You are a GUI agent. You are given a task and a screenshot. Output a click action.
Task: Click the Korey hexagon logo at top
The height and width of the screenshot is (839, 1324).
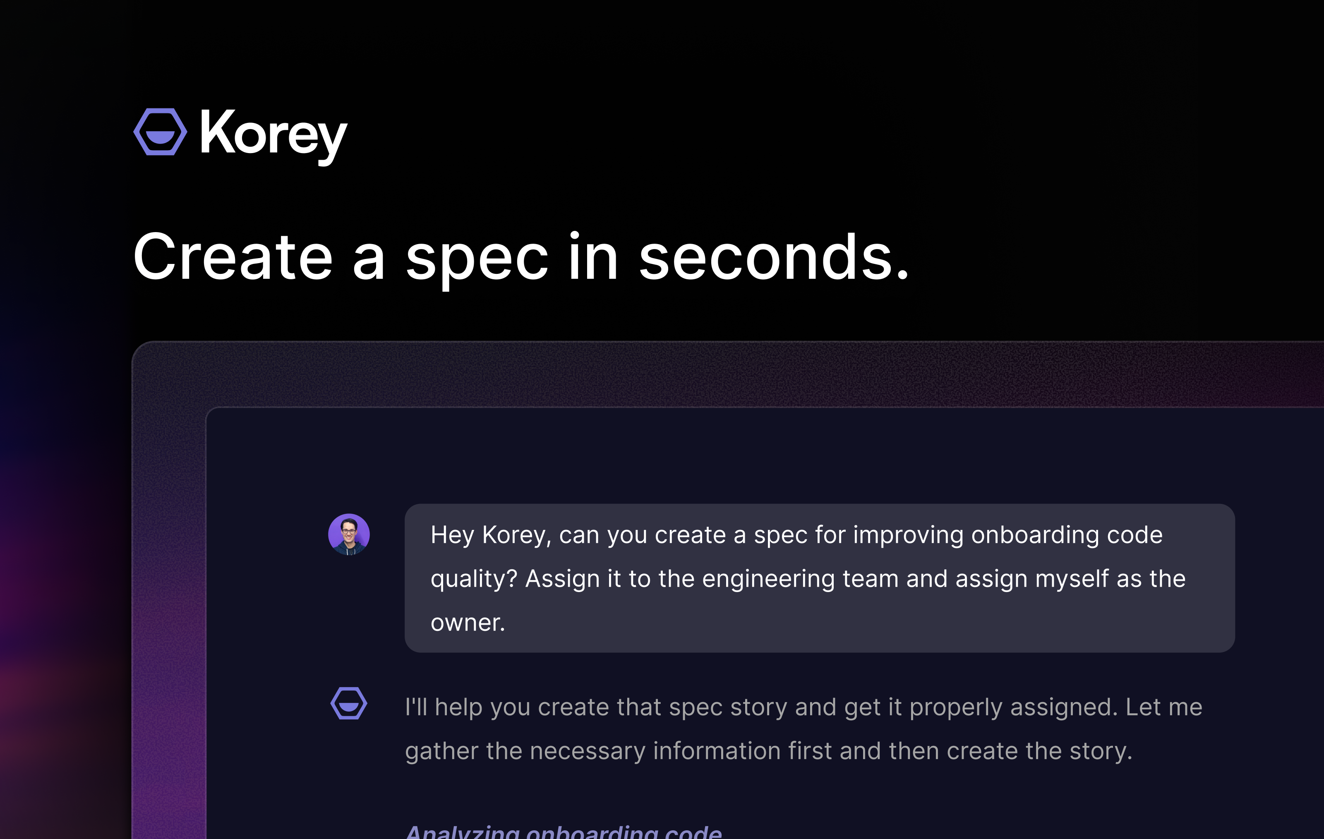[160, 132]
